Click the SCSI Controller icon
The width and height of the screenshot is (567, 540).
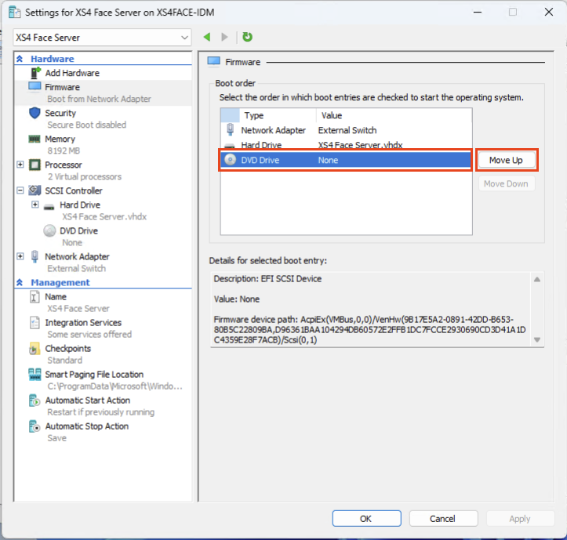coord(35,190)
